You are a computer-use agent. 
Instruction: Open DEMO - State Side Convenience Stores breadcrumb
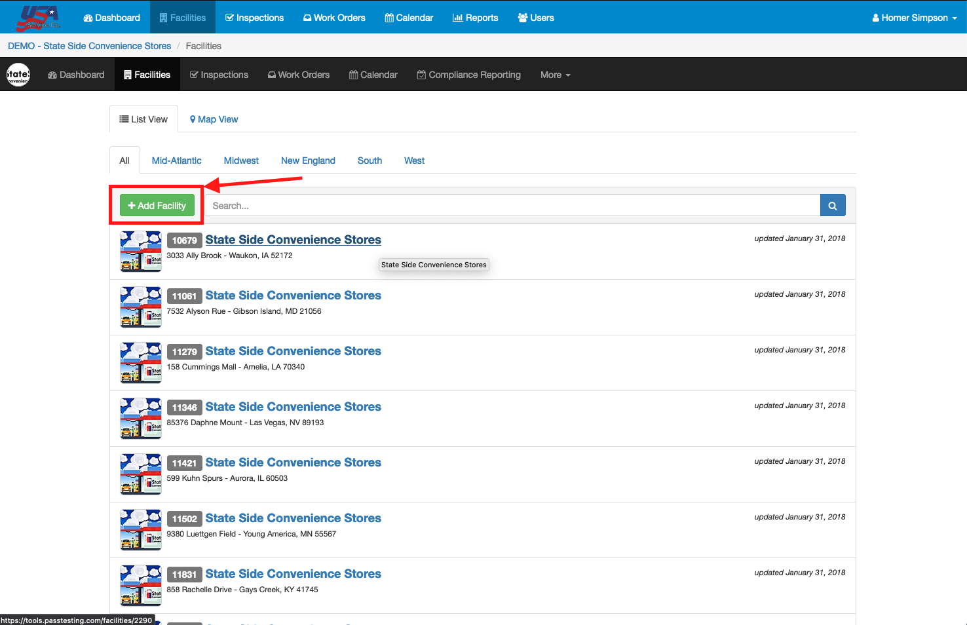tap(89, 46)
